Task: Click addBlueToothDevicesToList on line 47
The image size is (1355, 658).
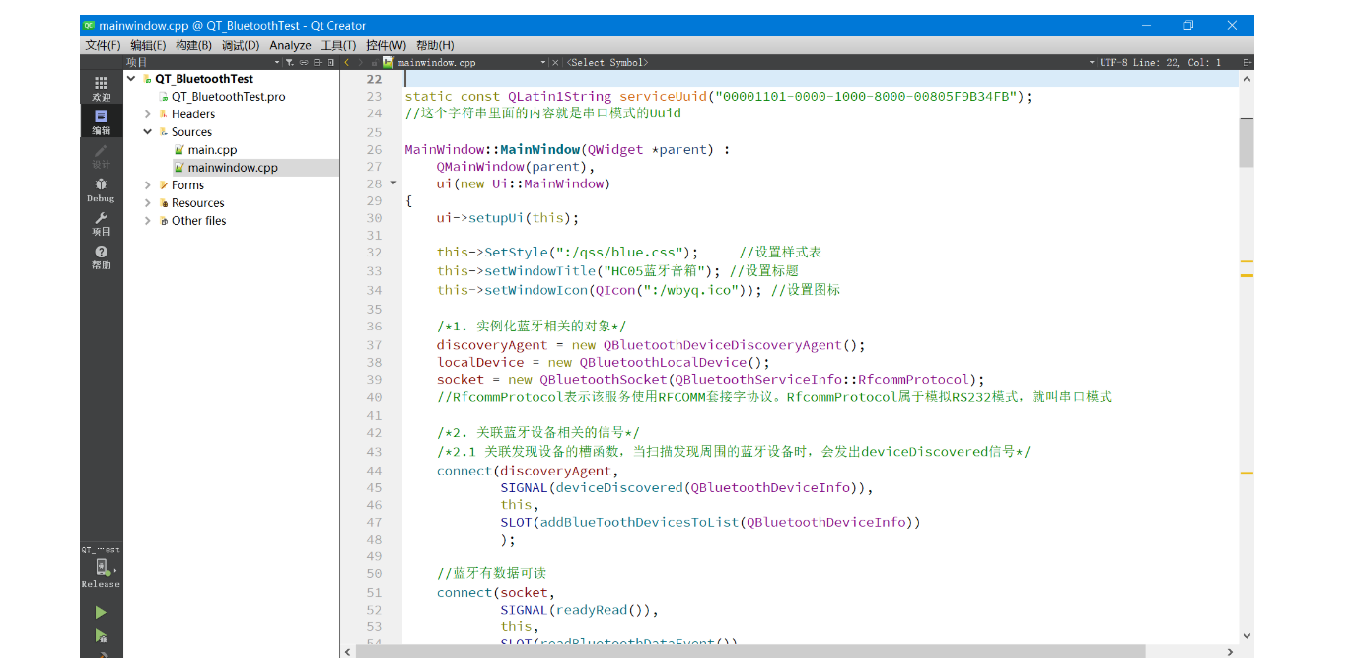Action: coord(639,523)
